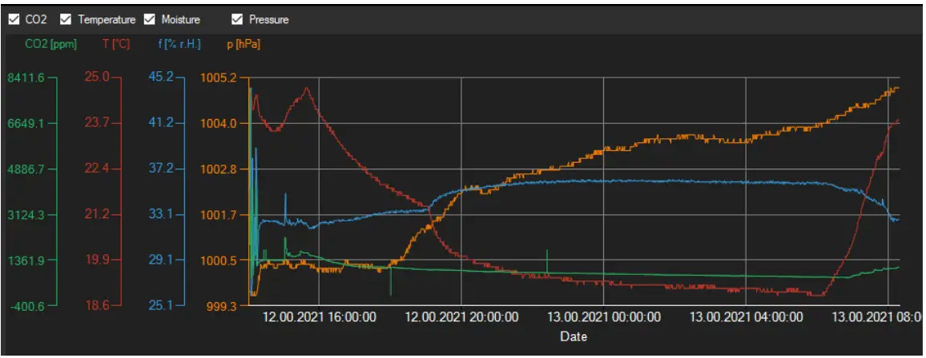Toggle the Pressure checkbox
This screenshot has width=926, height=358.
[x=237, y=19]
